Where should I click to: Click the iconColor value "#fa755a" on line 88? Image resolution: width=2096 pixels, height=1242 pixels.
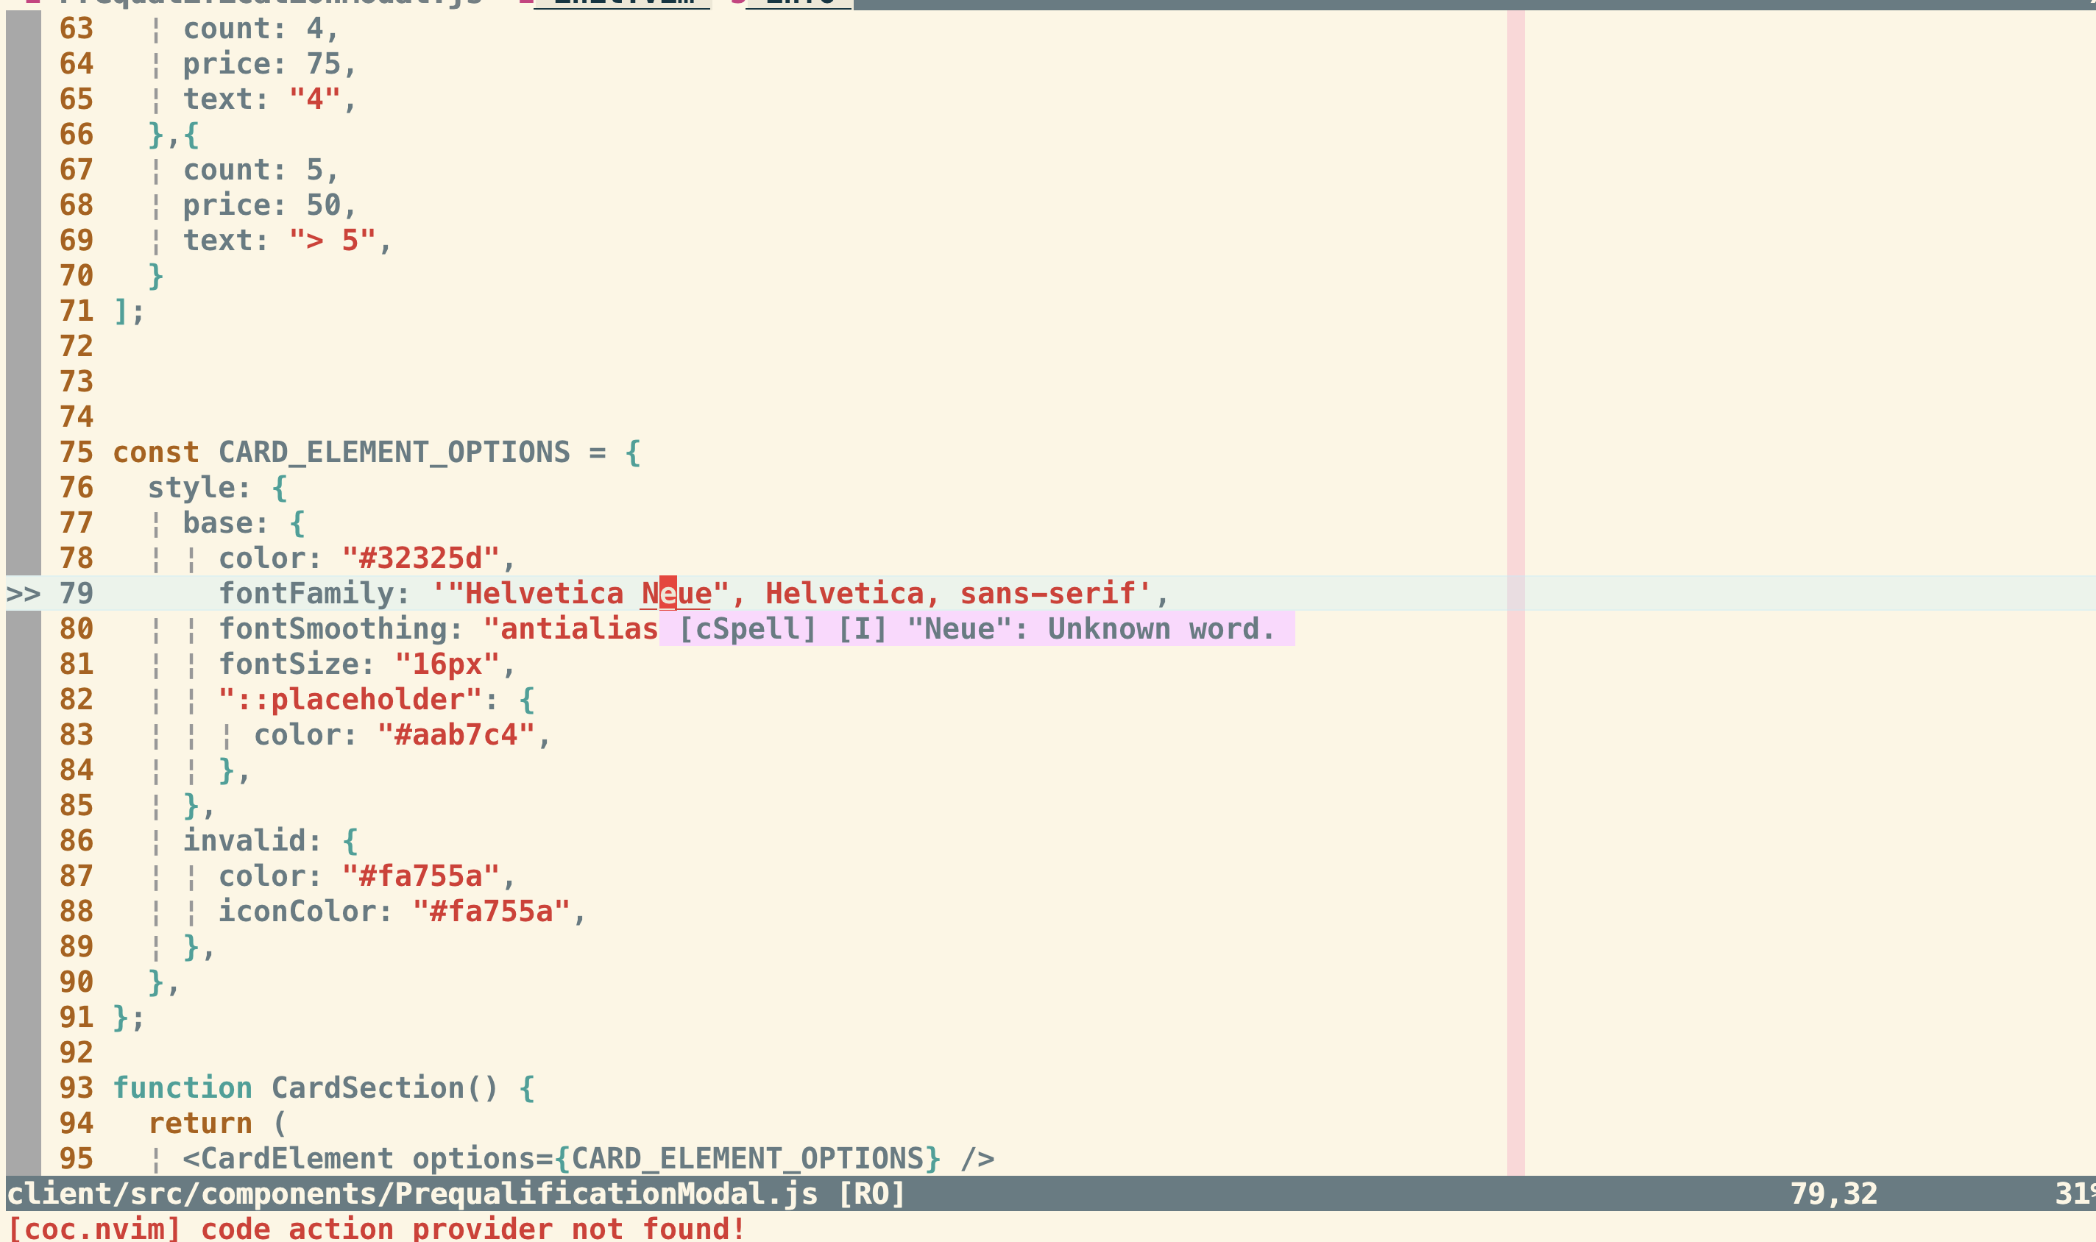(499, 912)
